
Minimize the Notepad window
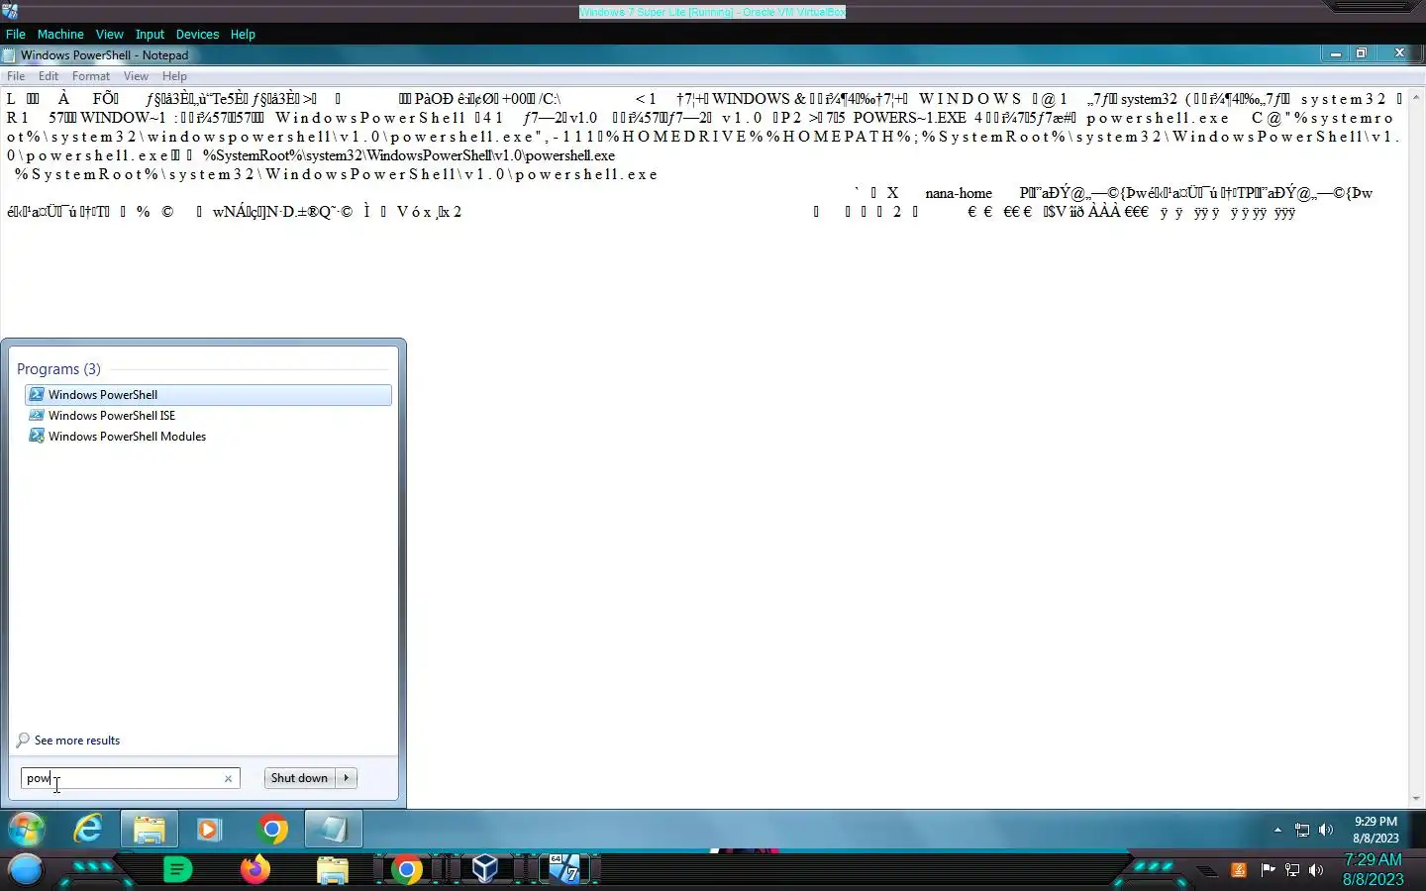click(1336, 53)
